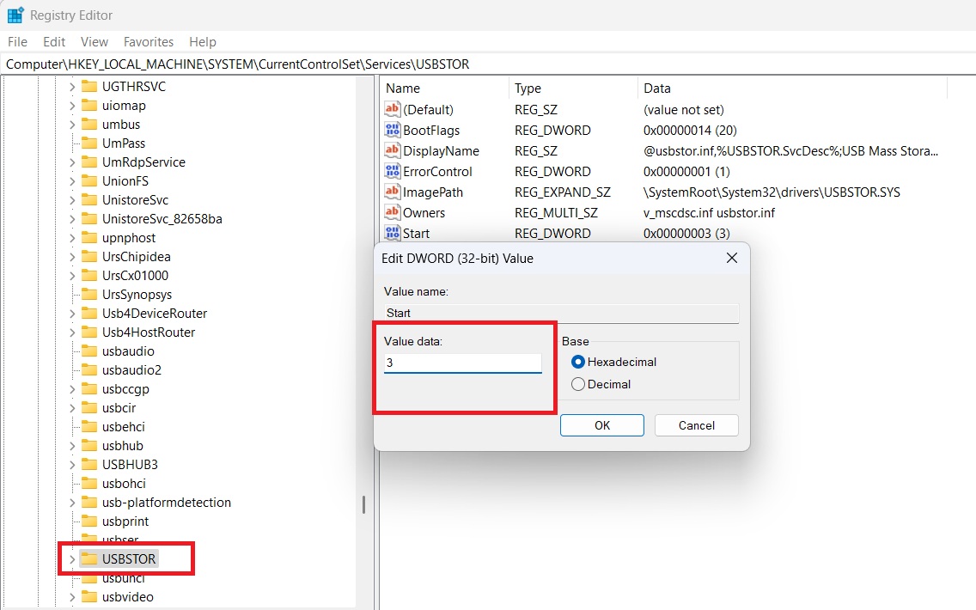Enable the Decimal base option
The image size is (976, 610).
pos(580,384)
